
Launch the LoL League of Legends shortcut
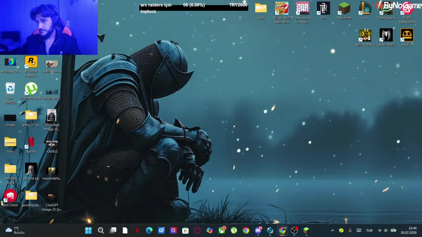pyautogui.click(x=365, y=11)
